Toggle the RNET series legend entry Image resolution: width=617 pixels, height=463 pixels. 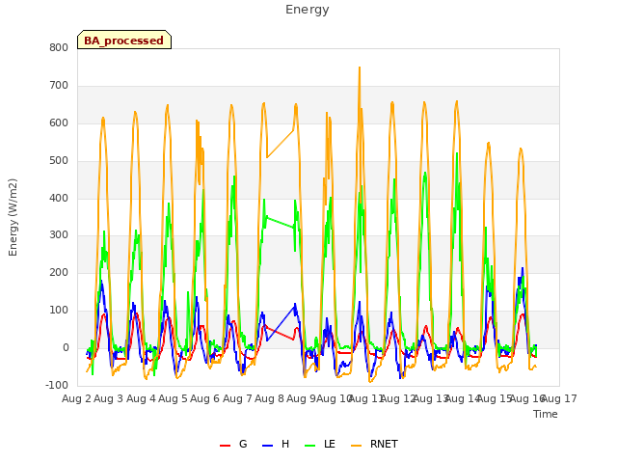(x=374, y=444)
